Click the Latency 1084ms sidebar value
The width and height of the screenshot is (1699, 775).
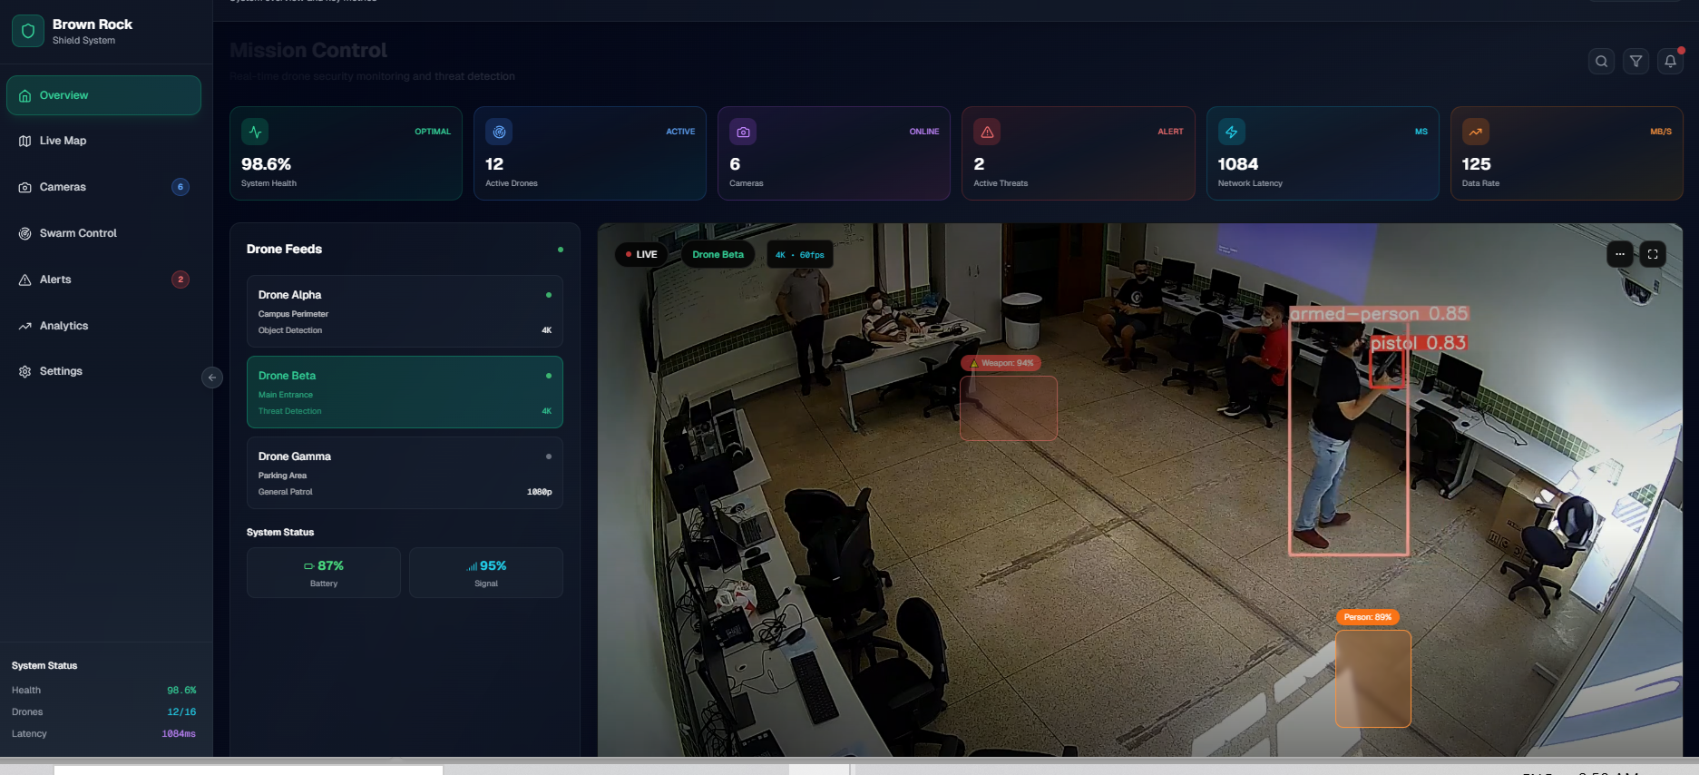(x=179, y=734)
